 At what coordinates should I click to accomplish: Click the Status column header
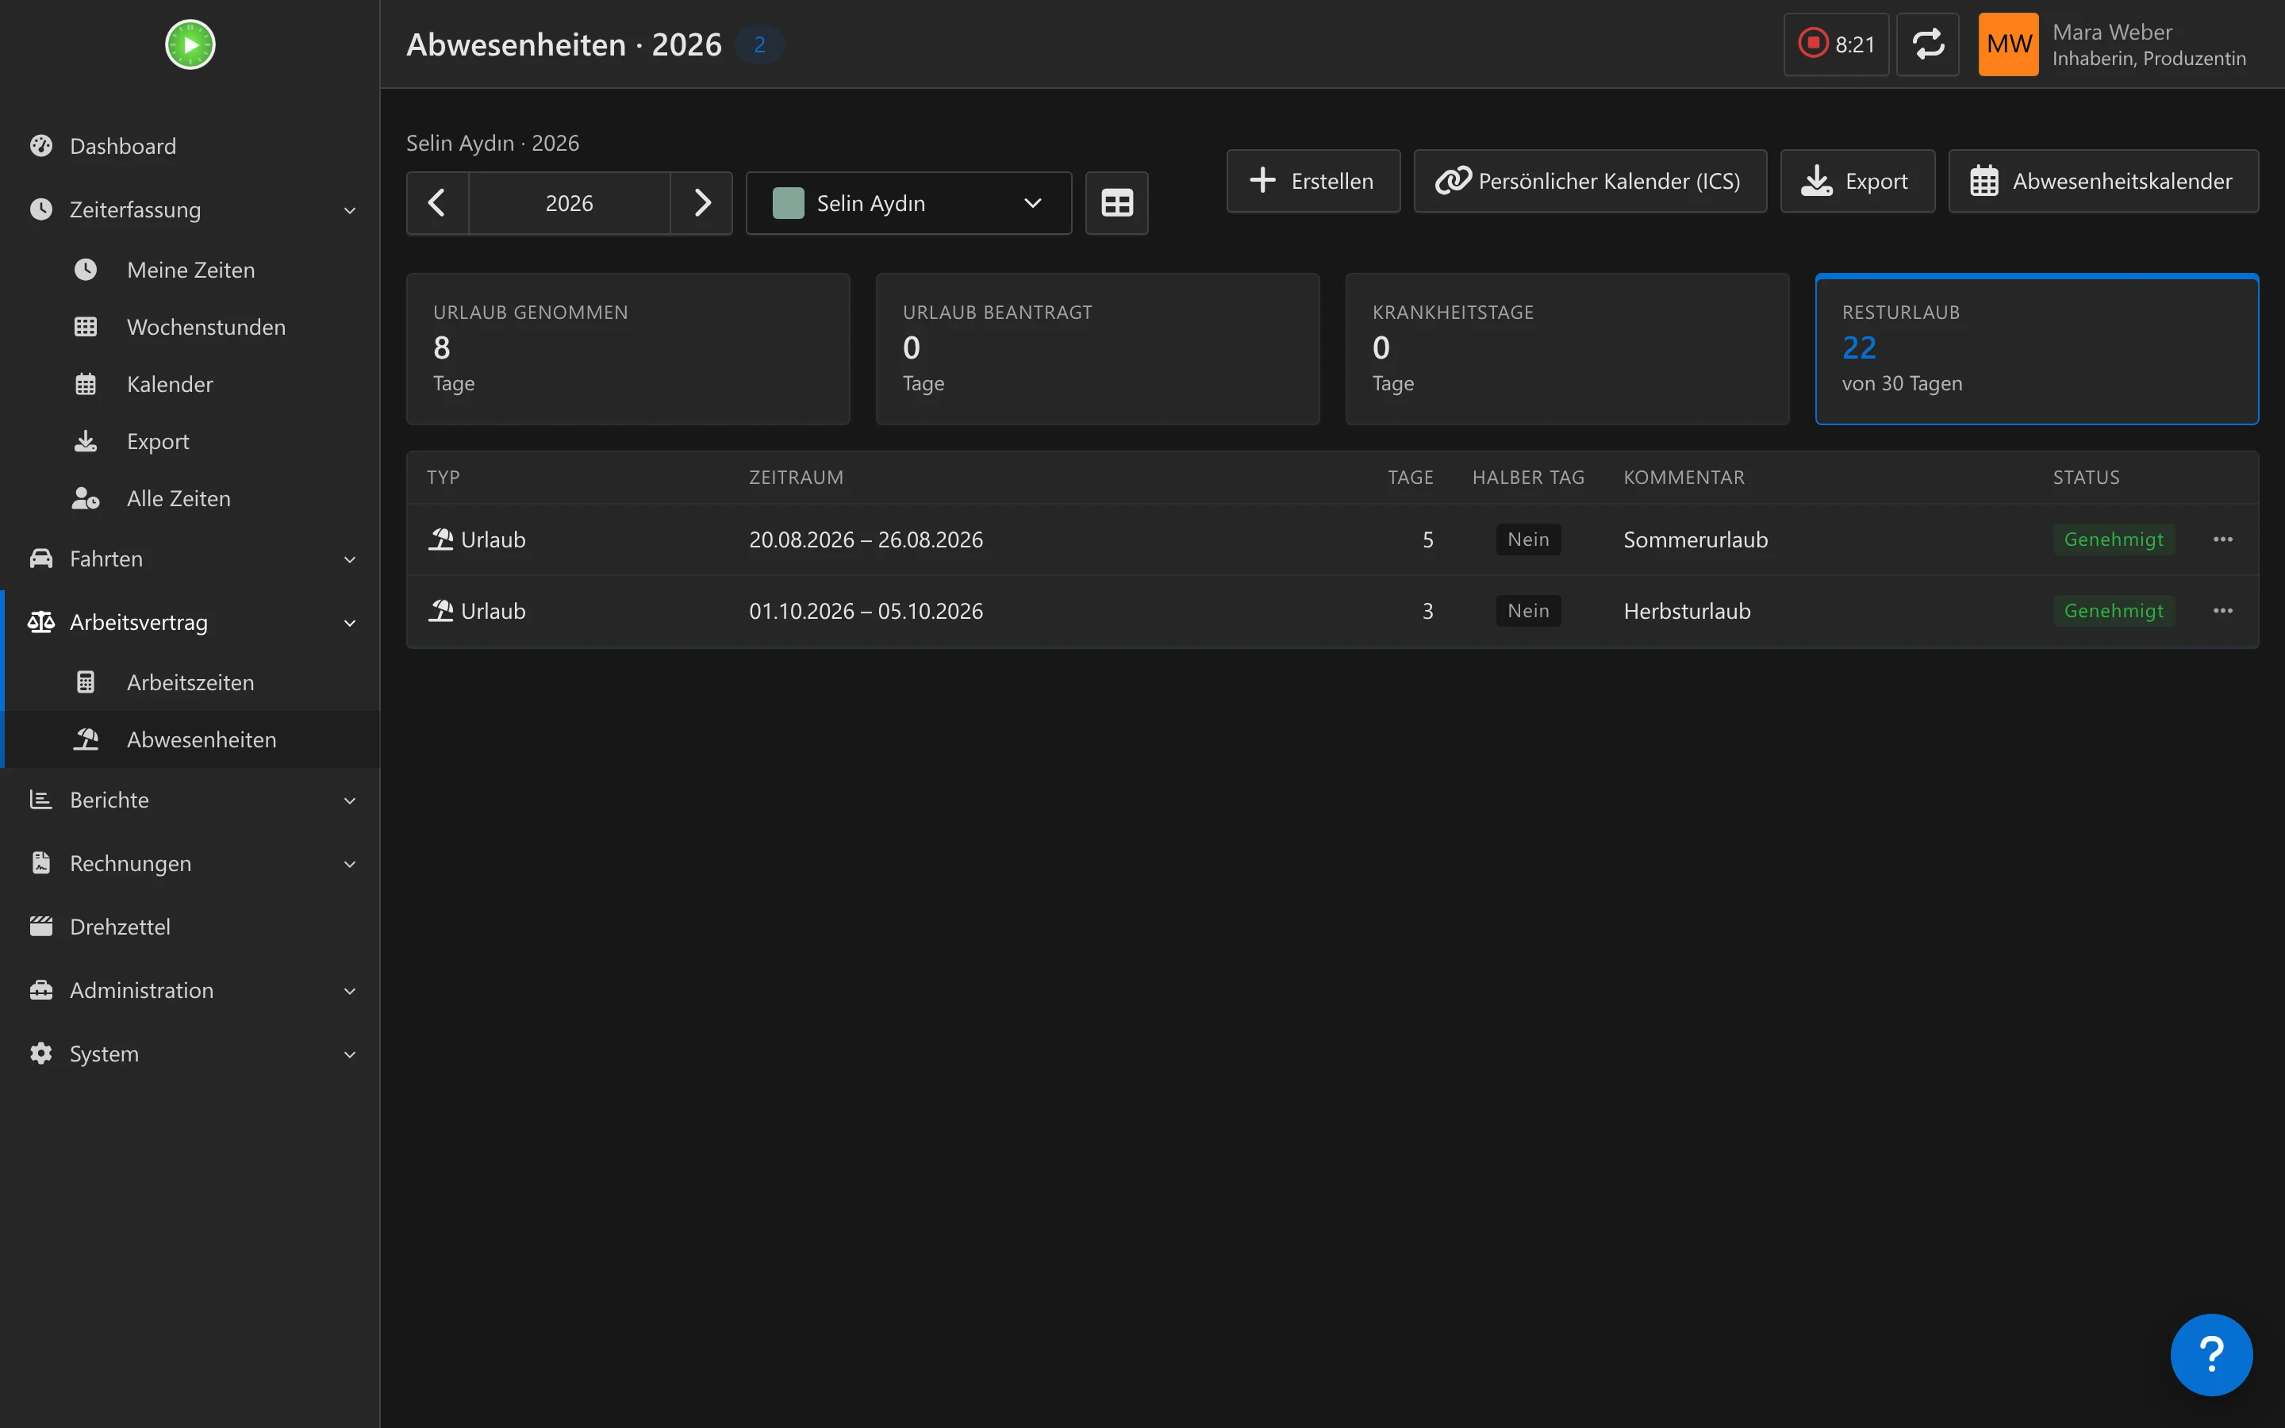point(2086,477)
